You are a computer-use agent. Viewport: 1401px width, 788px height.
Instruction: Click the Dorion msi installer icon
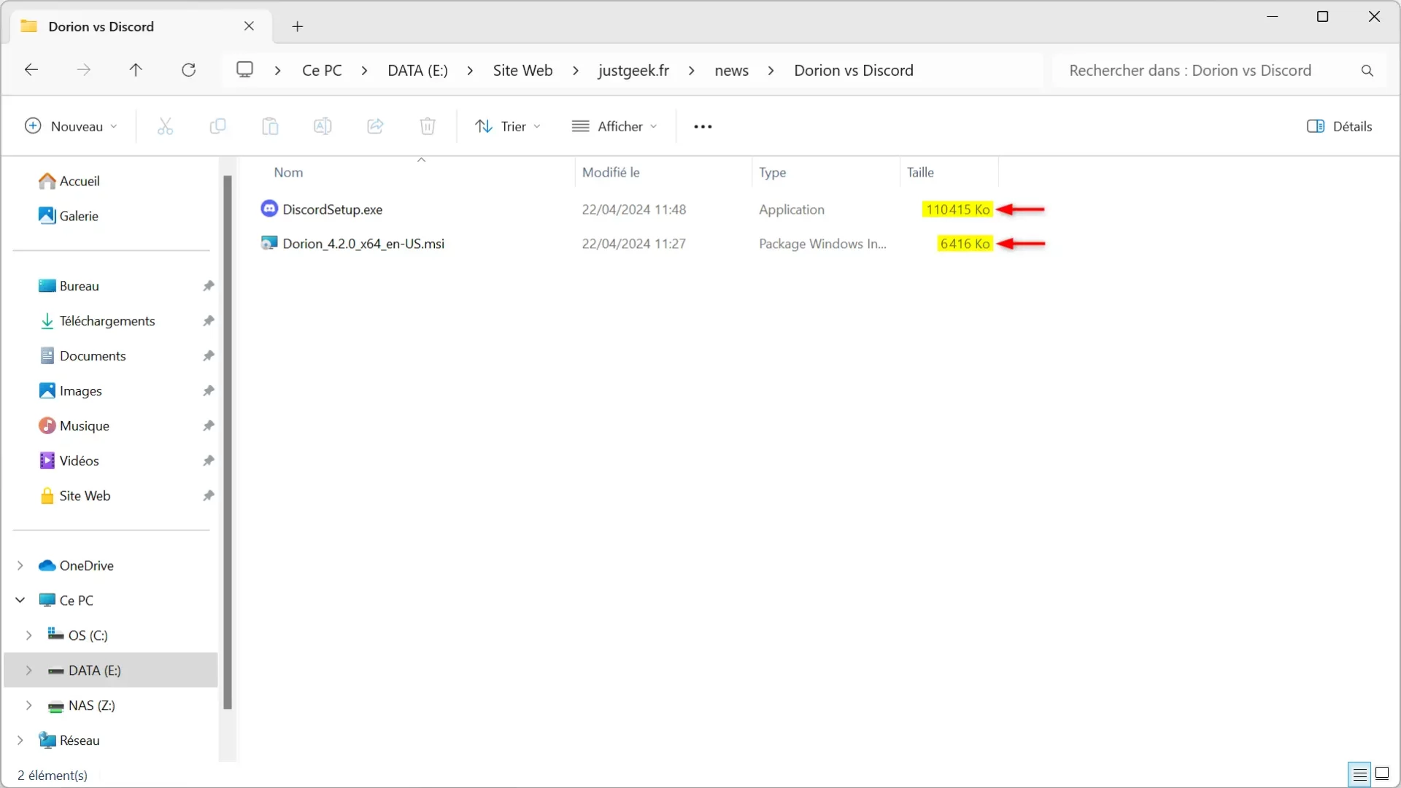(269, 243)
